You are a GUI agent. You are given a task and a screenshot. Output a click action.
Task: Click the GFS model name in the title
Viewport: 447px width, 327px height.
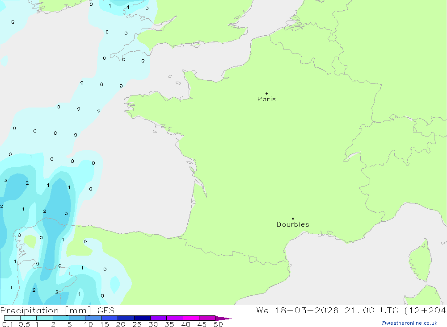pyautogui.click(x=106, y=310)
